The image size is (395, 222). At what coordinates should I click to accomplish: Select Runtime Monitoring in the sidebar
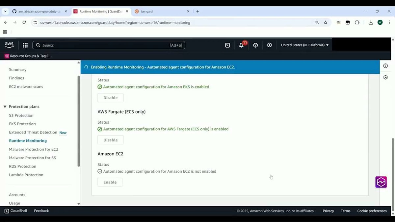coord(28,141)
